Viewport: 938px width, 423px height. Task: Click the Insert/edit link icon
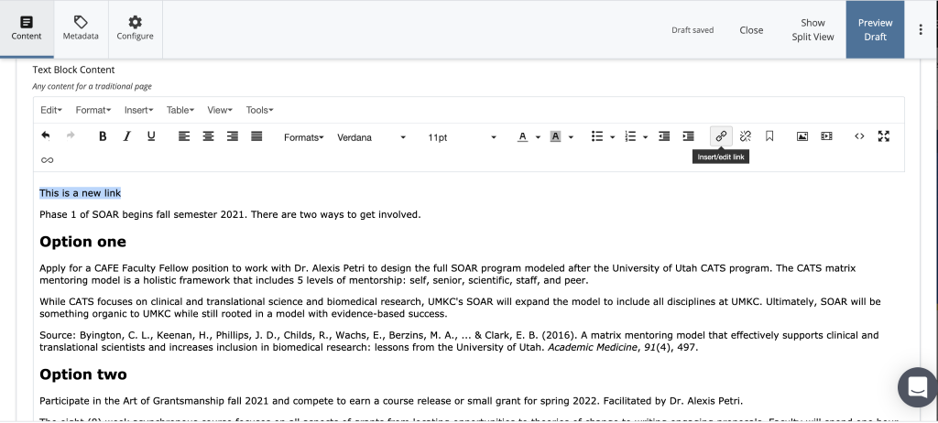pyautogui.click(x=721, y=136)
